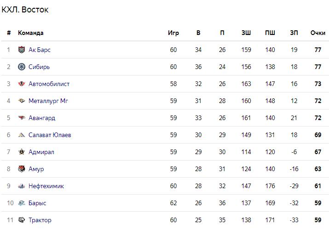Open the Ак Барс team link
329x236 pixels.
40,50
